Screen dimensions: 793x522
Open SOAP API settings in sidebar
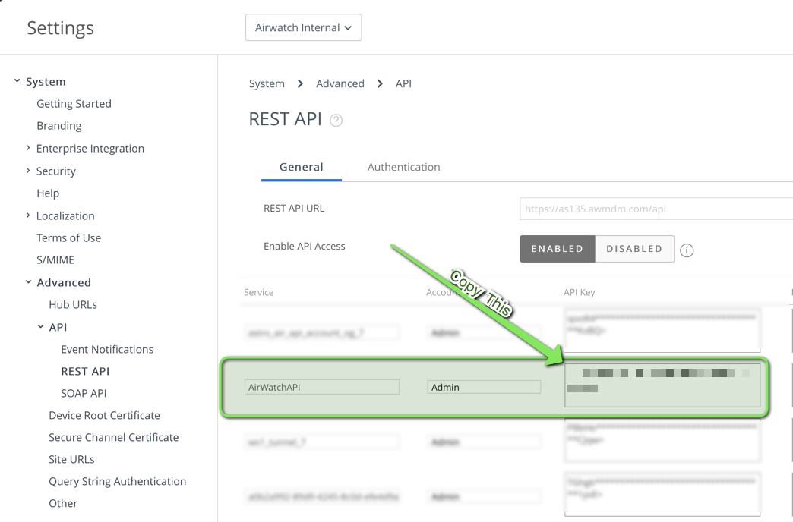[x=84, y=393]
